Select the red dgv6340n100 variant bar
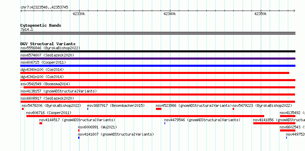The image size is (305, 151). 155,73
